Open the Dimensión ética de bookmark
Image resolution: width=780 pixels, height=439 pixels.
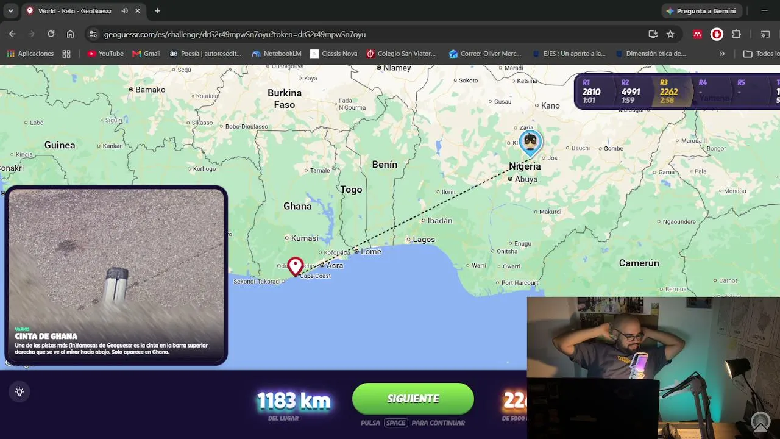click(651, 54)
